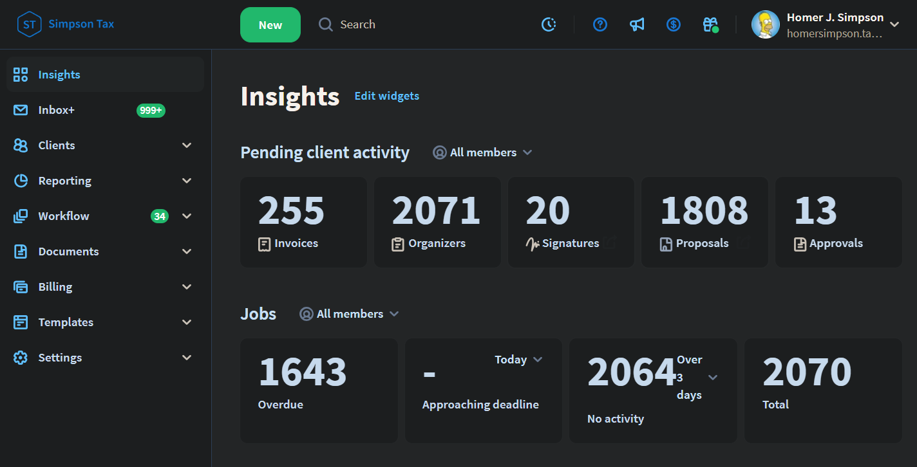Open the gift box rewards icon
Image resolution: width=917 pixels, height=467 pixels.
(710, 24)
